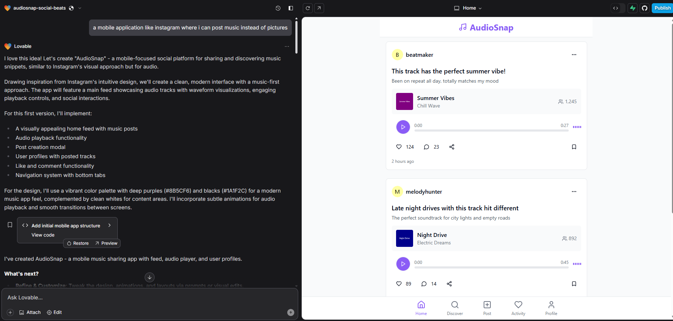Viewport: 673px width, 321px height.
Task: Open Summer Vibes album cover
Action: [405, 101]
